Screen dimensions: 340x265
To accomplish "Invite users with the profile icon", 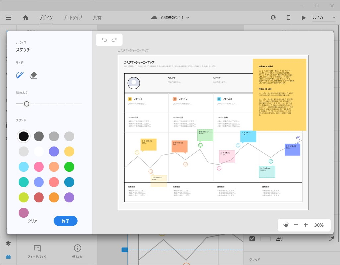I will coord(273,18).
